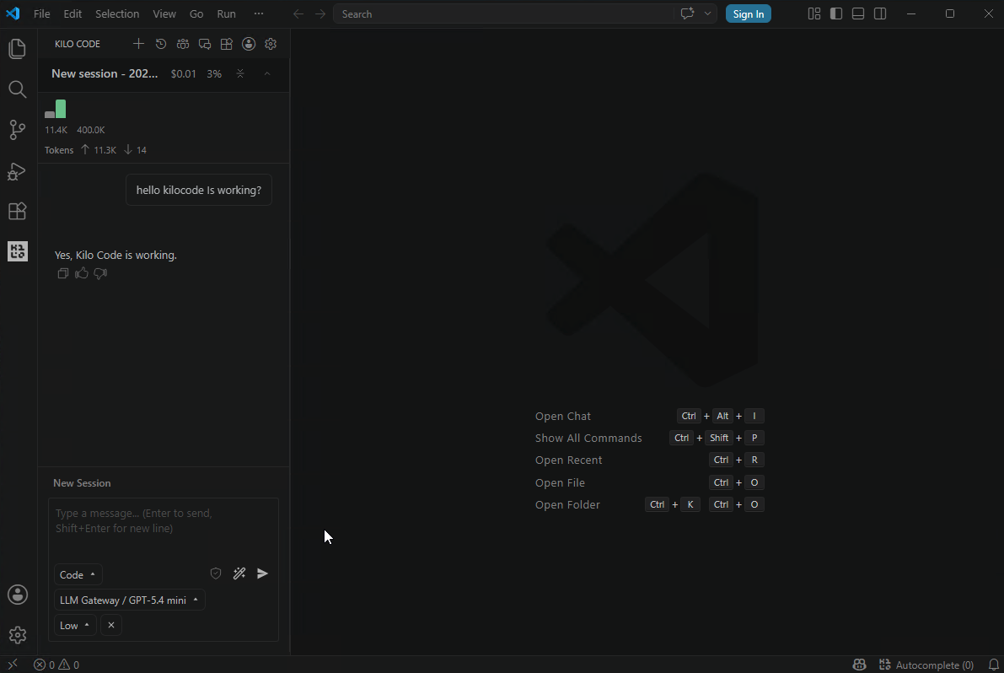1004x673 pixels.
Task: Open the Extensions view
Action: click(18, 211)
